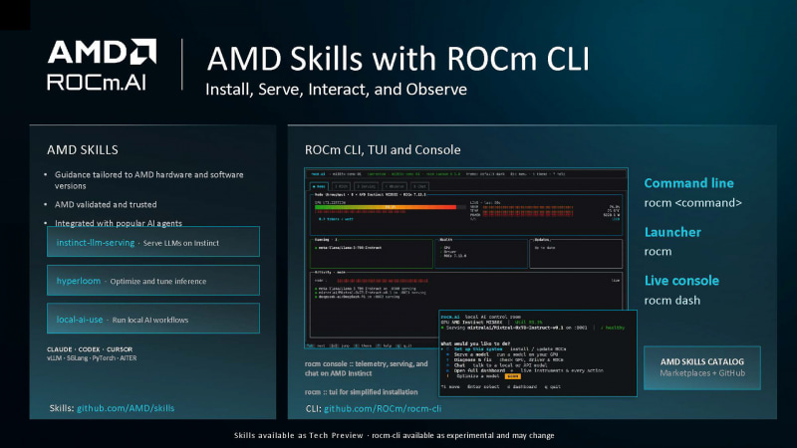Click the 'rocm dash' text
The height and width of the screenshot is (448, 797).
(671, 301)
